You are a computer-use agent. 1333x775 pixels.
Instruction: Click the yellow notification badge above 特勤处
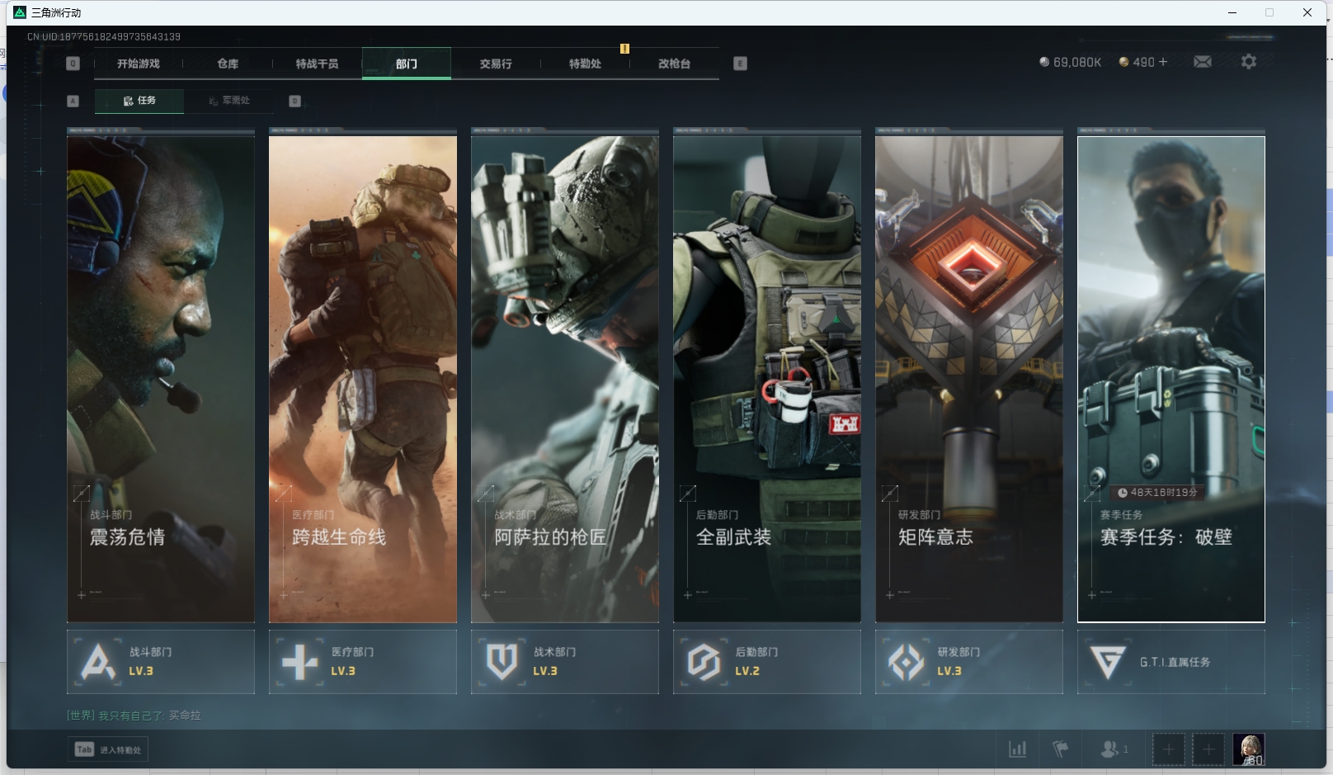(624, 49)
